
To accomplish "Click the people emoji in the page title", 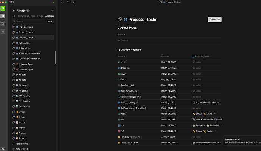I will pos(125,20).
